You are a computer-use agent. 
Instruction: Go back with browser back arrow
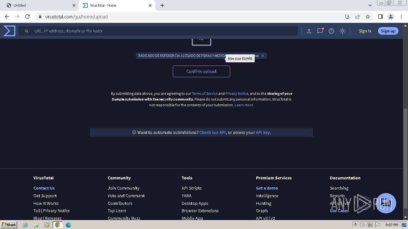pos(7,17)
